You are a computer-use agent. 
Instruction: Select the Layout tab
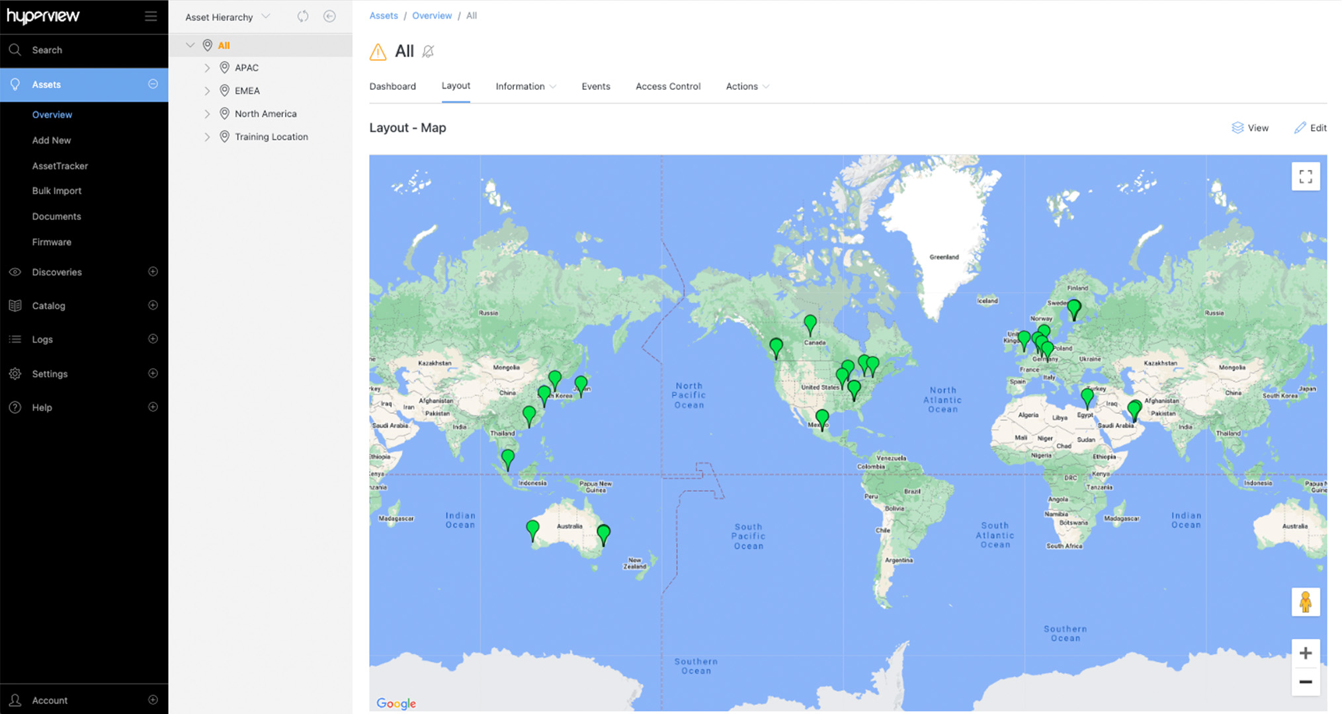(x=456, y=86)
